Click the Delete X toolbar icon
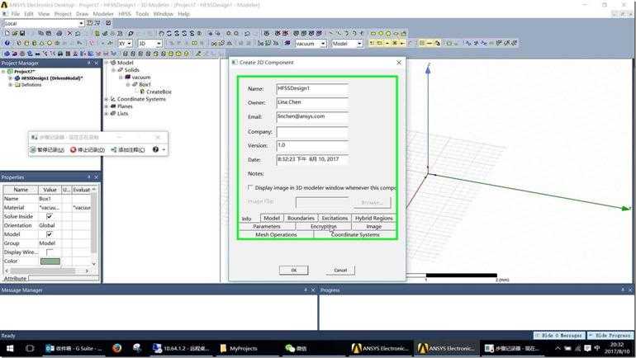The height and width of the screenshot is (358, 636). 69,33
